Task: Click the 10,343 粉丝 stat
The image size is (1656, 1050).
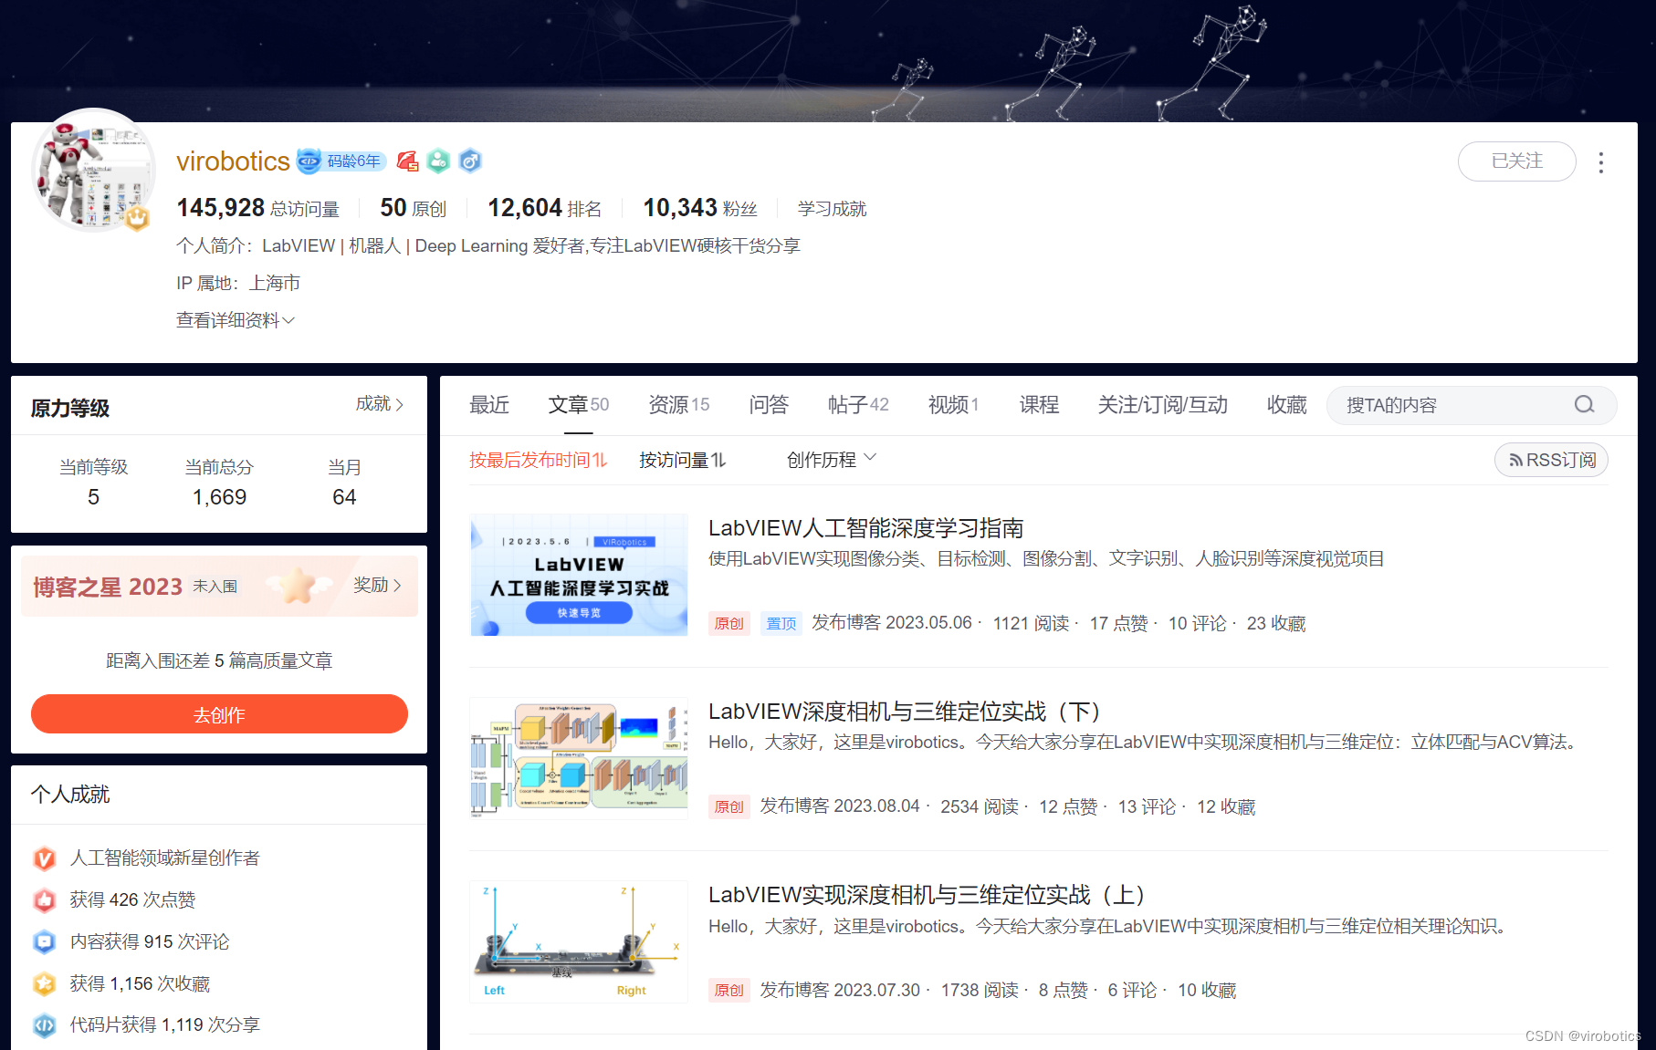Action: click(700, 209)
